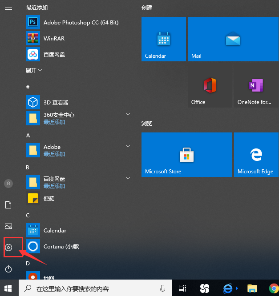Click the taskbar search input box
279x296 pixels.
[x=93, y=288]
